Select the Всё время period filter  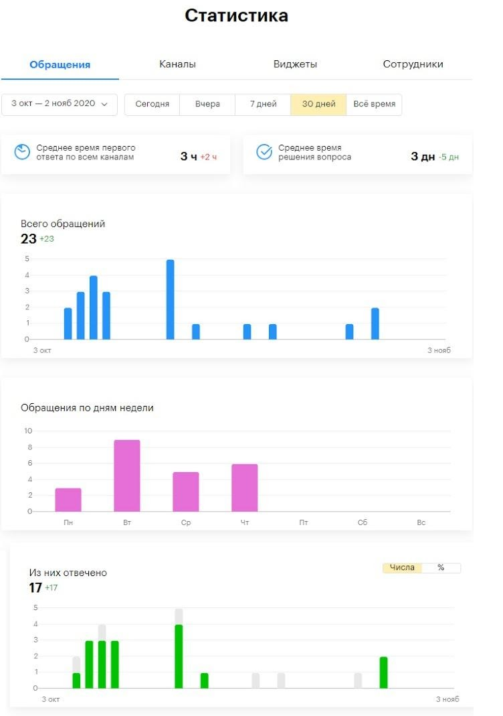pos(375,104)
